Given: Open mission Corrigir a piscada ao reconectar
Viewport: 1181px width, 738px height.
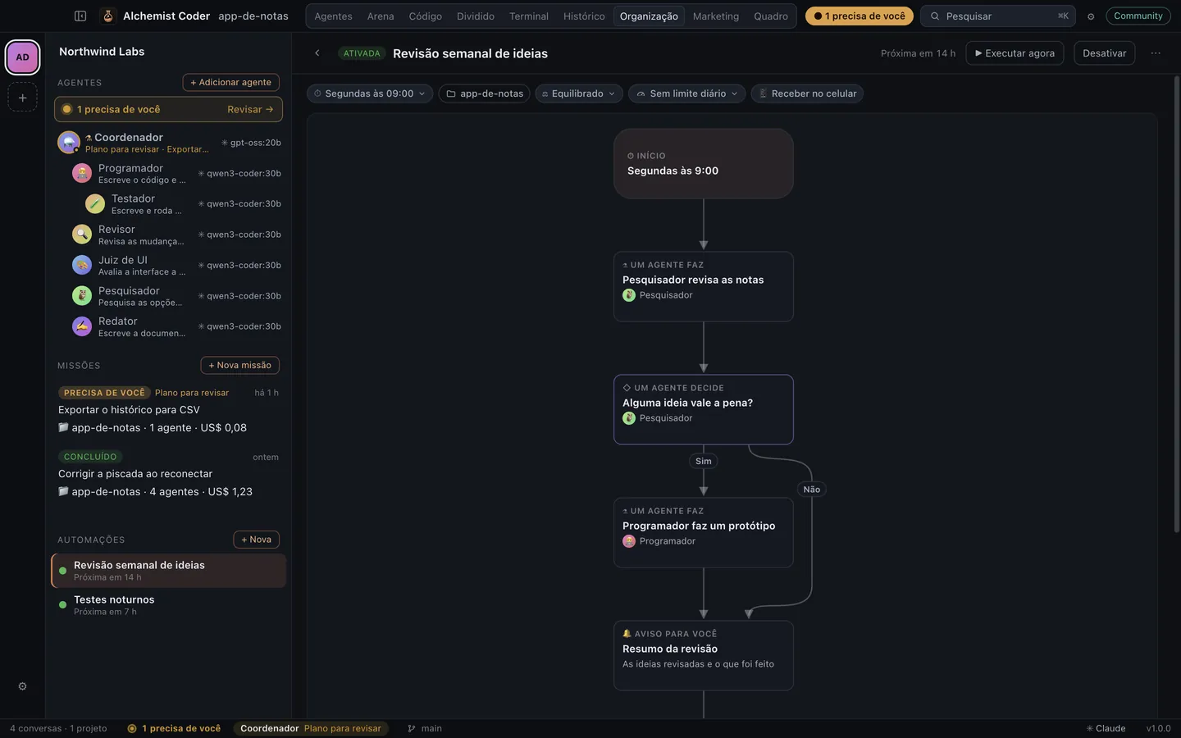Looking at the screenshot, I should [x=168, y=474].
